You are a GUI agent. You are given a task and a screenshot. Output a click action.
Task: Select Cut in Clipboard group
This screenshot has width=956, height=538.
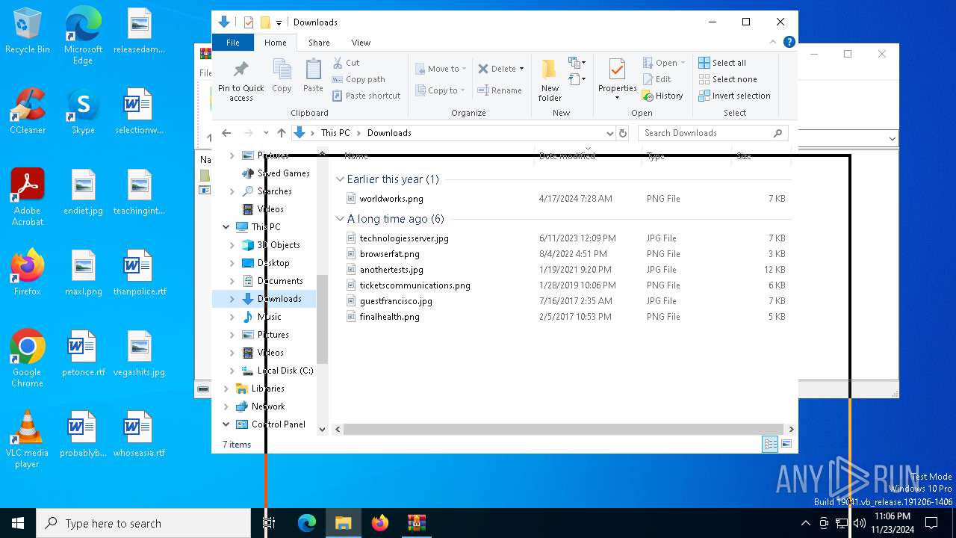pos(346,63)
